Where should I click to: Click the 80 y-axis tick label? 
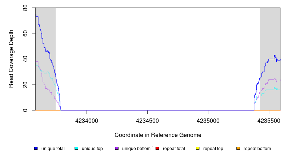25,8
